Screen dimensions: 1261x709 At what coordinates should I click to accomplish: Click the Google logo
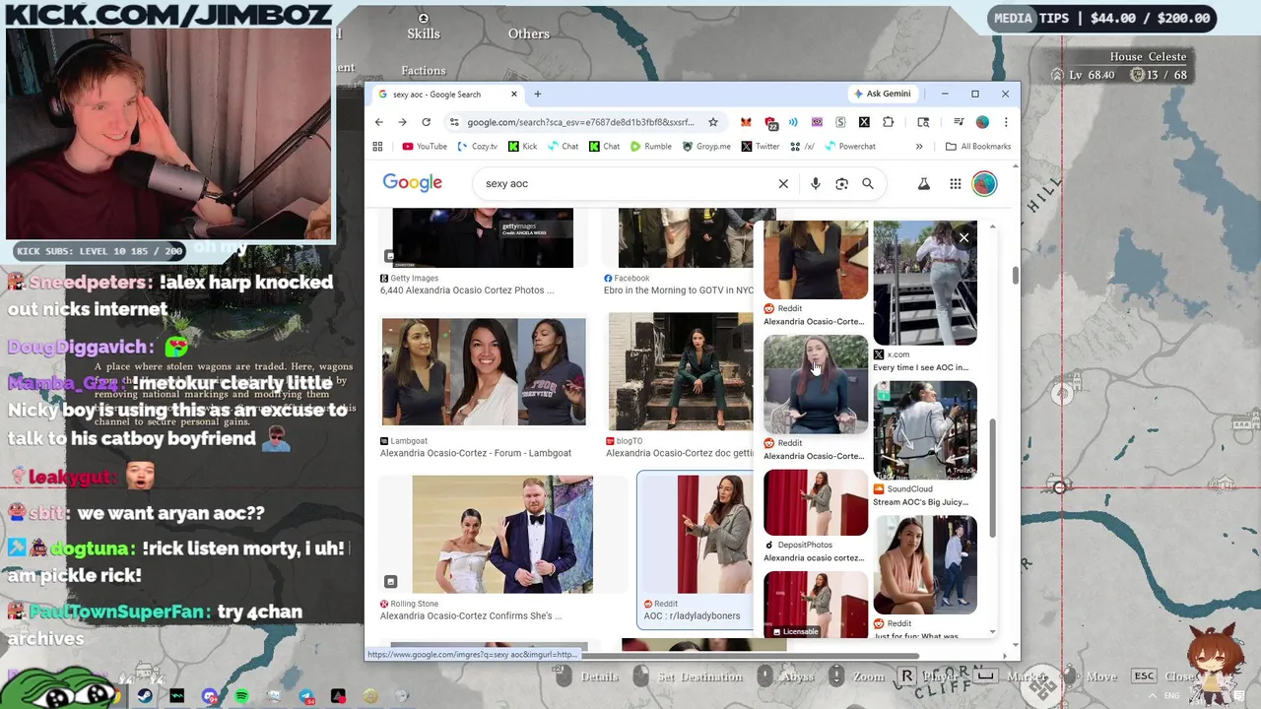pos(412,183)
